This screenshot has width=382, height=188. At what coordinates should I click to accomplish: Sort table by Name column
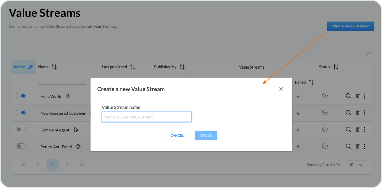coord(54,67)
